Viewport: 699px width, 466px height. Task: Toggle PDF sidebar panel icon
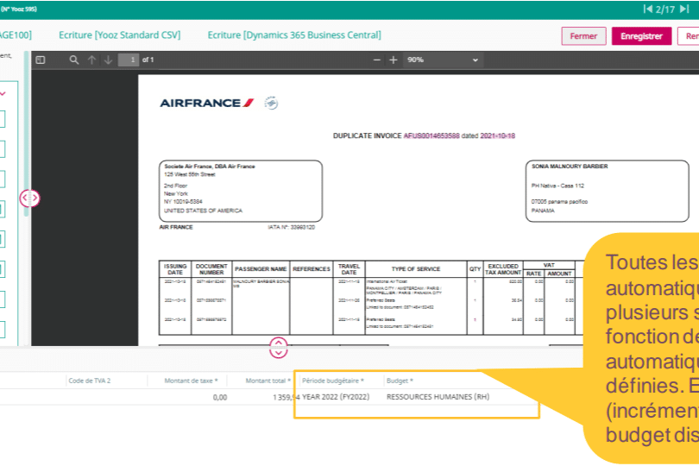tap(41, 60)
